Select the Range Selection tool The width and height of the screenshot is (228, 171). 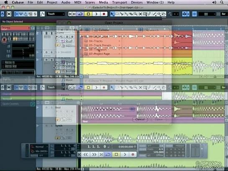117,14
